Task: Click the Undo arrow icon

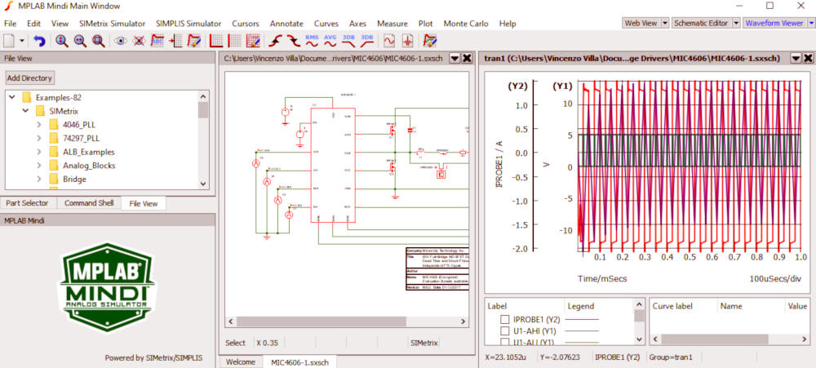Action: (x=38, y=40)
